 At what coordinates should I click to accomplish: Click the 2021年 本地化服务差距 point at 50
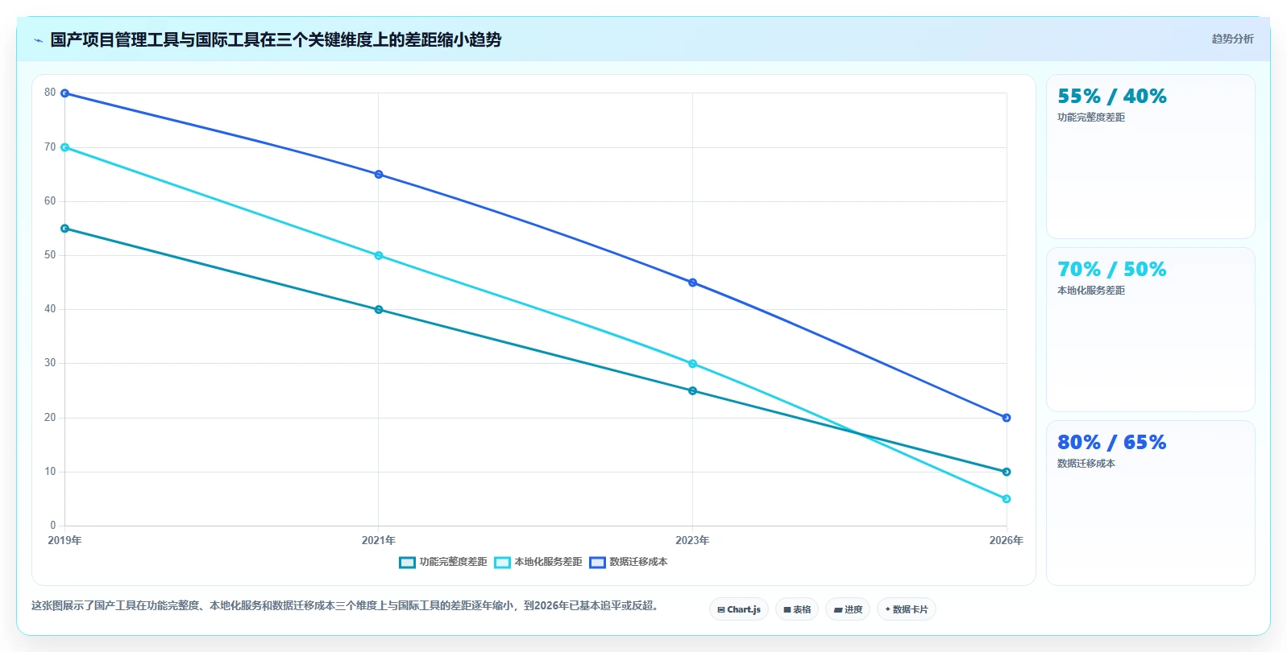pos(379,256)
